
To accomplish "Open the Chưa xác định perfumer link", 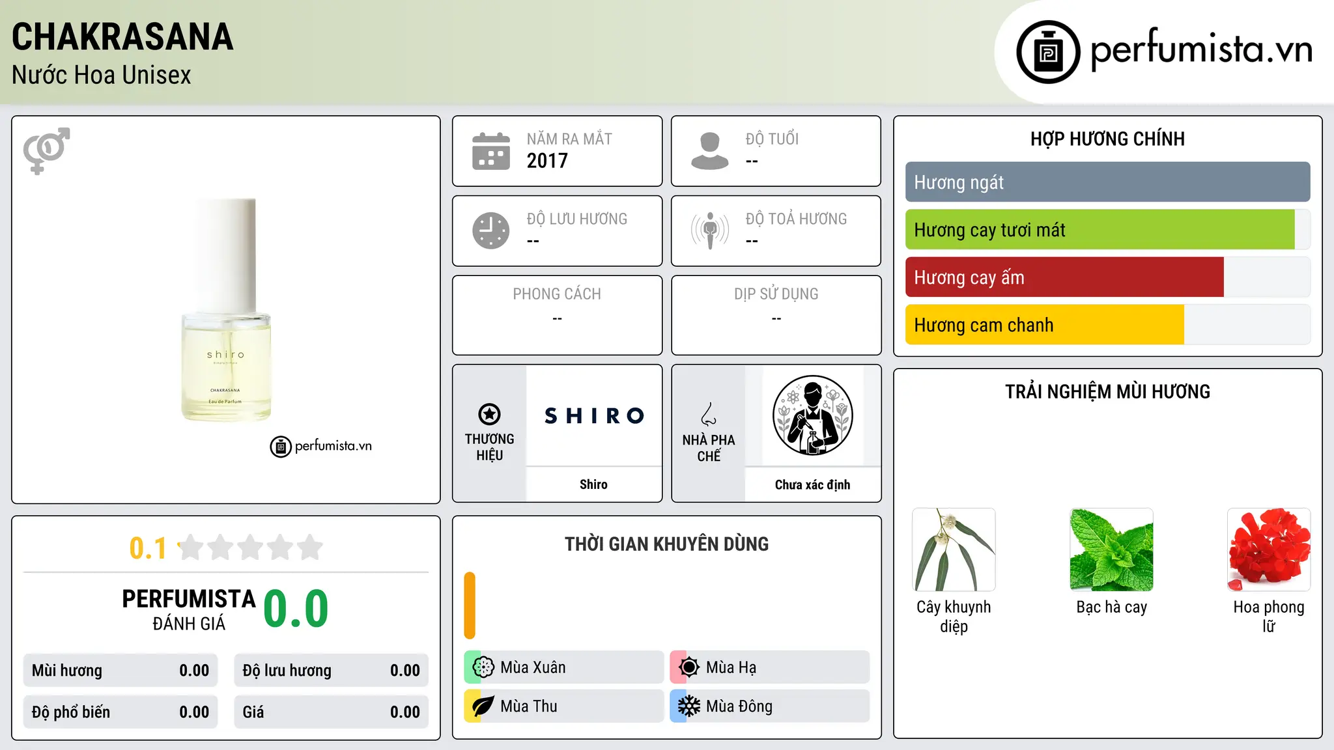I will [812, 484].
